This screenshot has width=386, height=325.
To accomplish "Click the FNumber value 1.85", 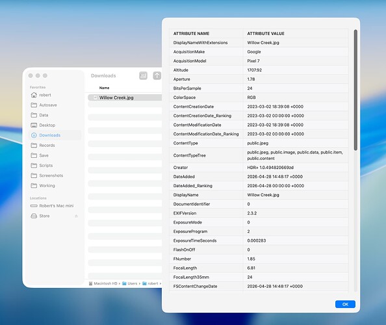I will [251, 259].
